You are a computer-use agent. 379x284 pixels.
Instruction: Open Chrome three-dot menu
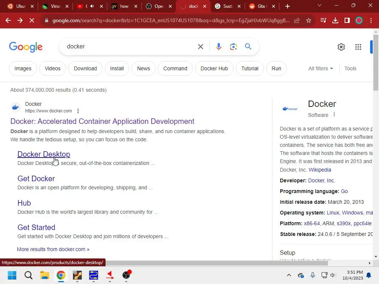tap(371, 21)
